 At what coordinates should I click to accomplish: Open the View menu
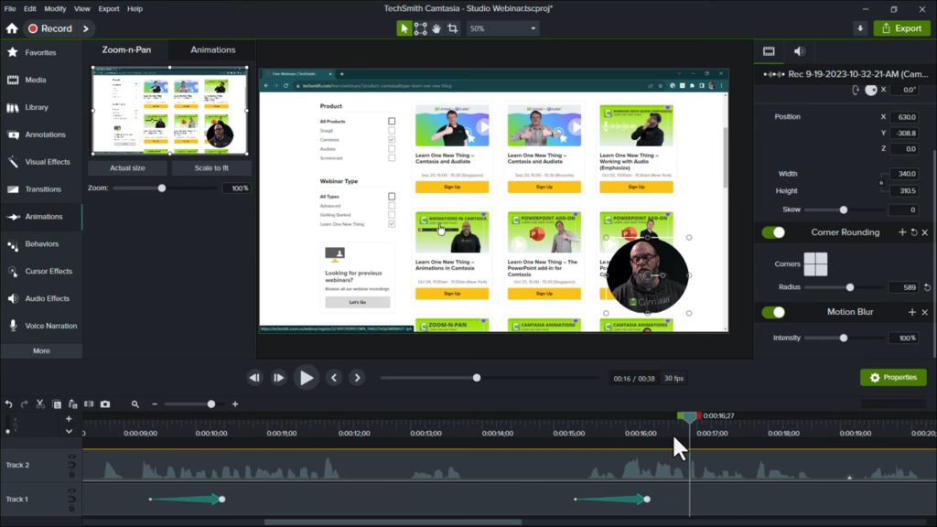point(81,9)
